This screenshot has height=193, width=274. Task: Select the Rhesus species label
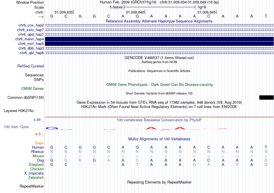coord(37,152)
